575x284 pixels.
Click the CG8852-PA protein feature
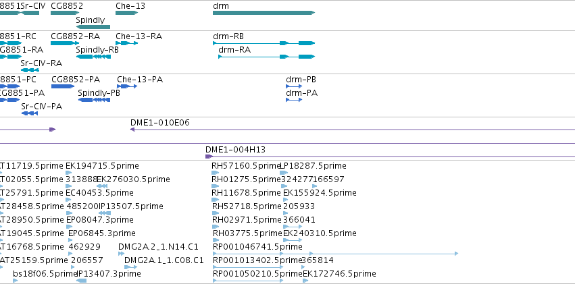[62, 86]
